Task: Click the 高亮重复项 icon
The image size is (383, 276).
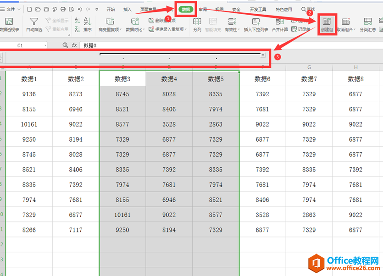Action: (110, 22)
